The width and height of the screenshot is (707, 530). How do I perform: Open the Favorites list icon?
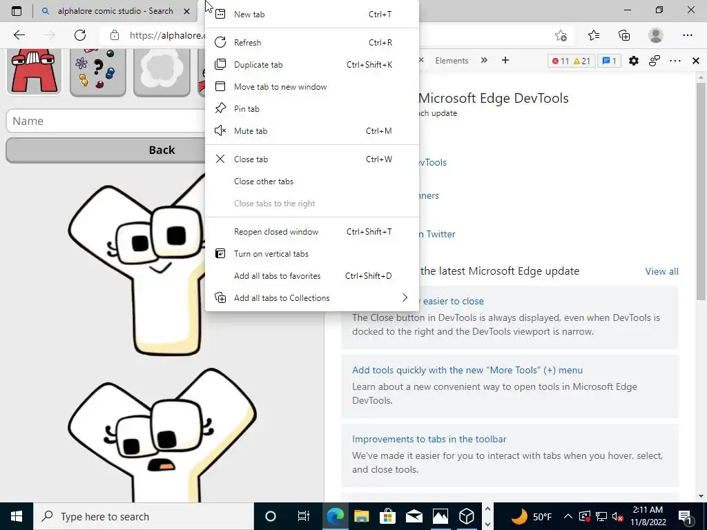(x=593, y=35)
